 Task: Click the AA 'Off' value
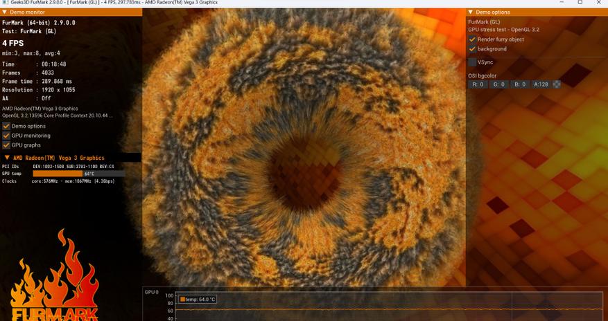pyautogui.click(x=46, y=98)
